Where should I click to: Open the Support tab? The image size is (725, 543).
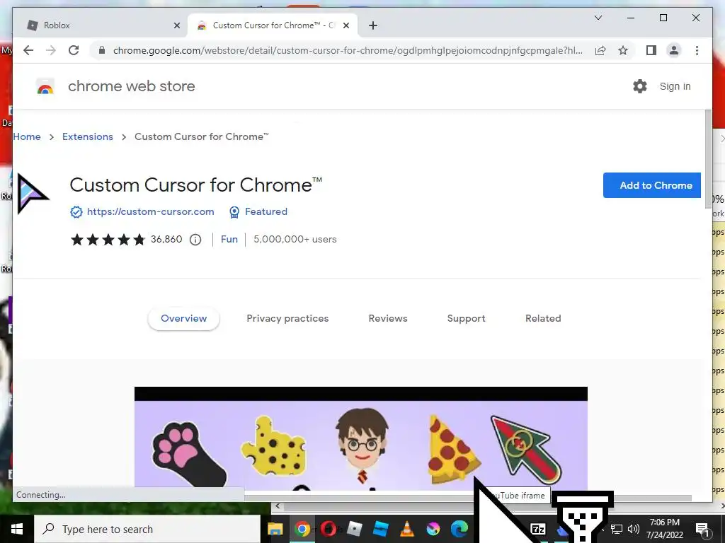466,318
